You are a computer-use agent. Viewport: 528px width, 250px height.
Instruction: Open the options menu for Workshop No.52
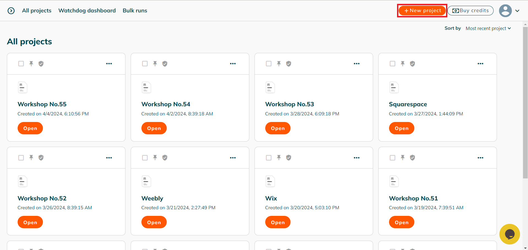pyautogui.click(x=109, y=158)
